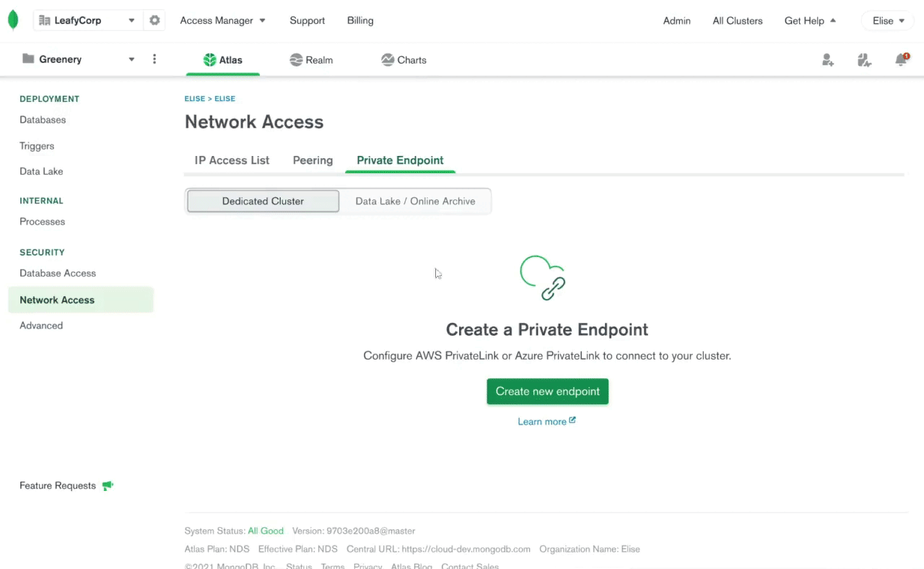Expand the LeafyCorp organization dropdown
924x569 pixels.
[x=131, y=20]
